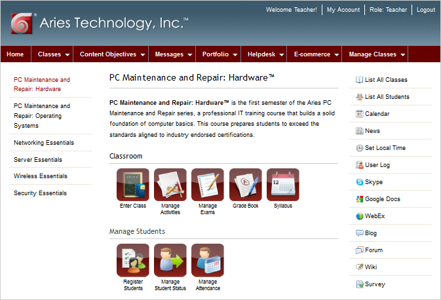441x300 pixels.
Task: Select the Server Essentials course
Action: 38,160
